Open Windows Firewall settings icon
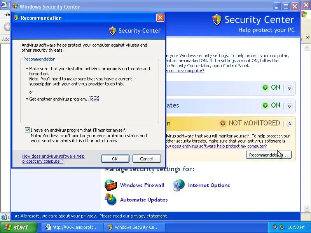The height and width of the screenshot is (233, 311). click(111, 185)
